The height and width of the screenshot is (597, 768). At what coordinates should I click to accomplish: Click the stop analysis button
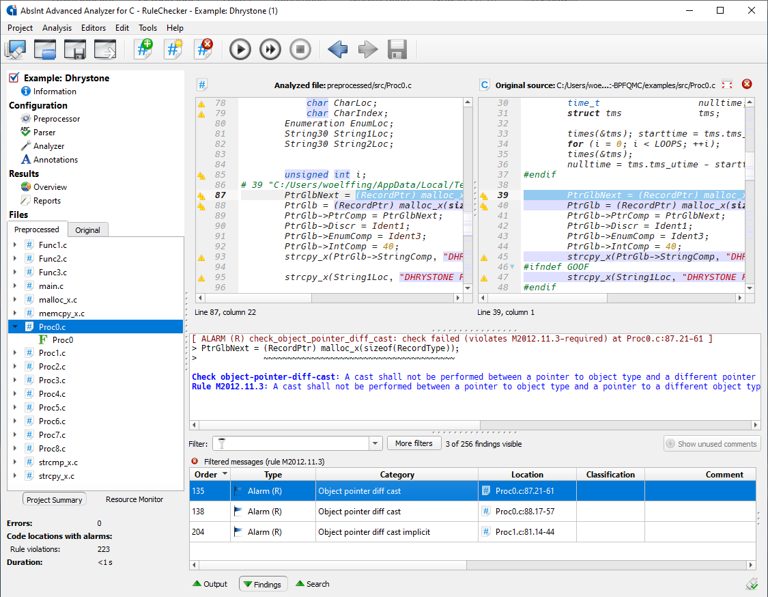click(300, 49)
